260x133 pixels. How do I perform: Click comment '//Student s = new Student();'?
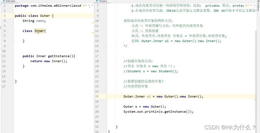click(151, 71)
